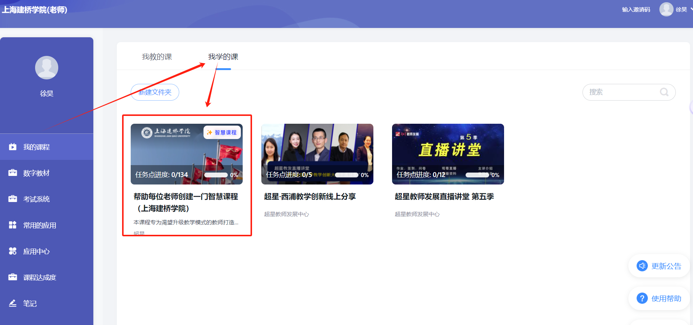This screenshot has height=325, width=693.
Task: Click 输入邀请码 link in header
Action: pos(636,10)
